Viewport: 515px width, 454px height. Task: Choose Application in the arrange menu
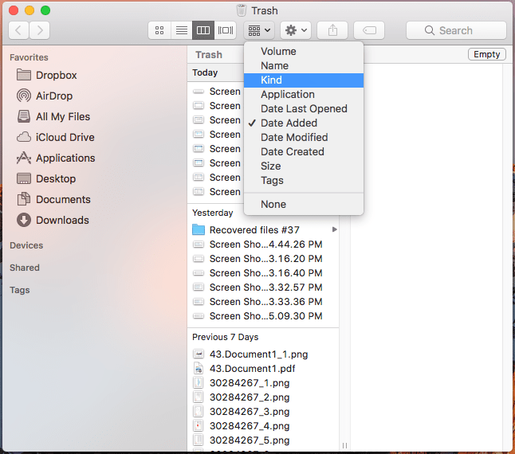(x=304, y=95)
